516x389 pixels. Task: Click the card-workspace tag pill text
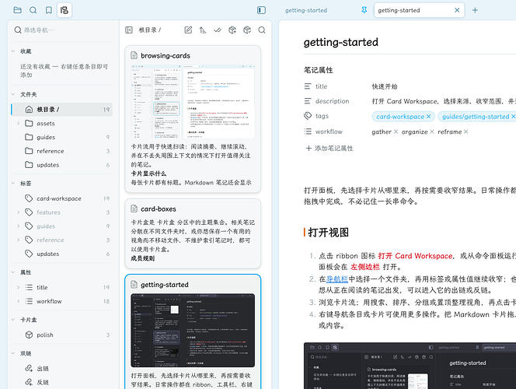[x=400, y=117]
